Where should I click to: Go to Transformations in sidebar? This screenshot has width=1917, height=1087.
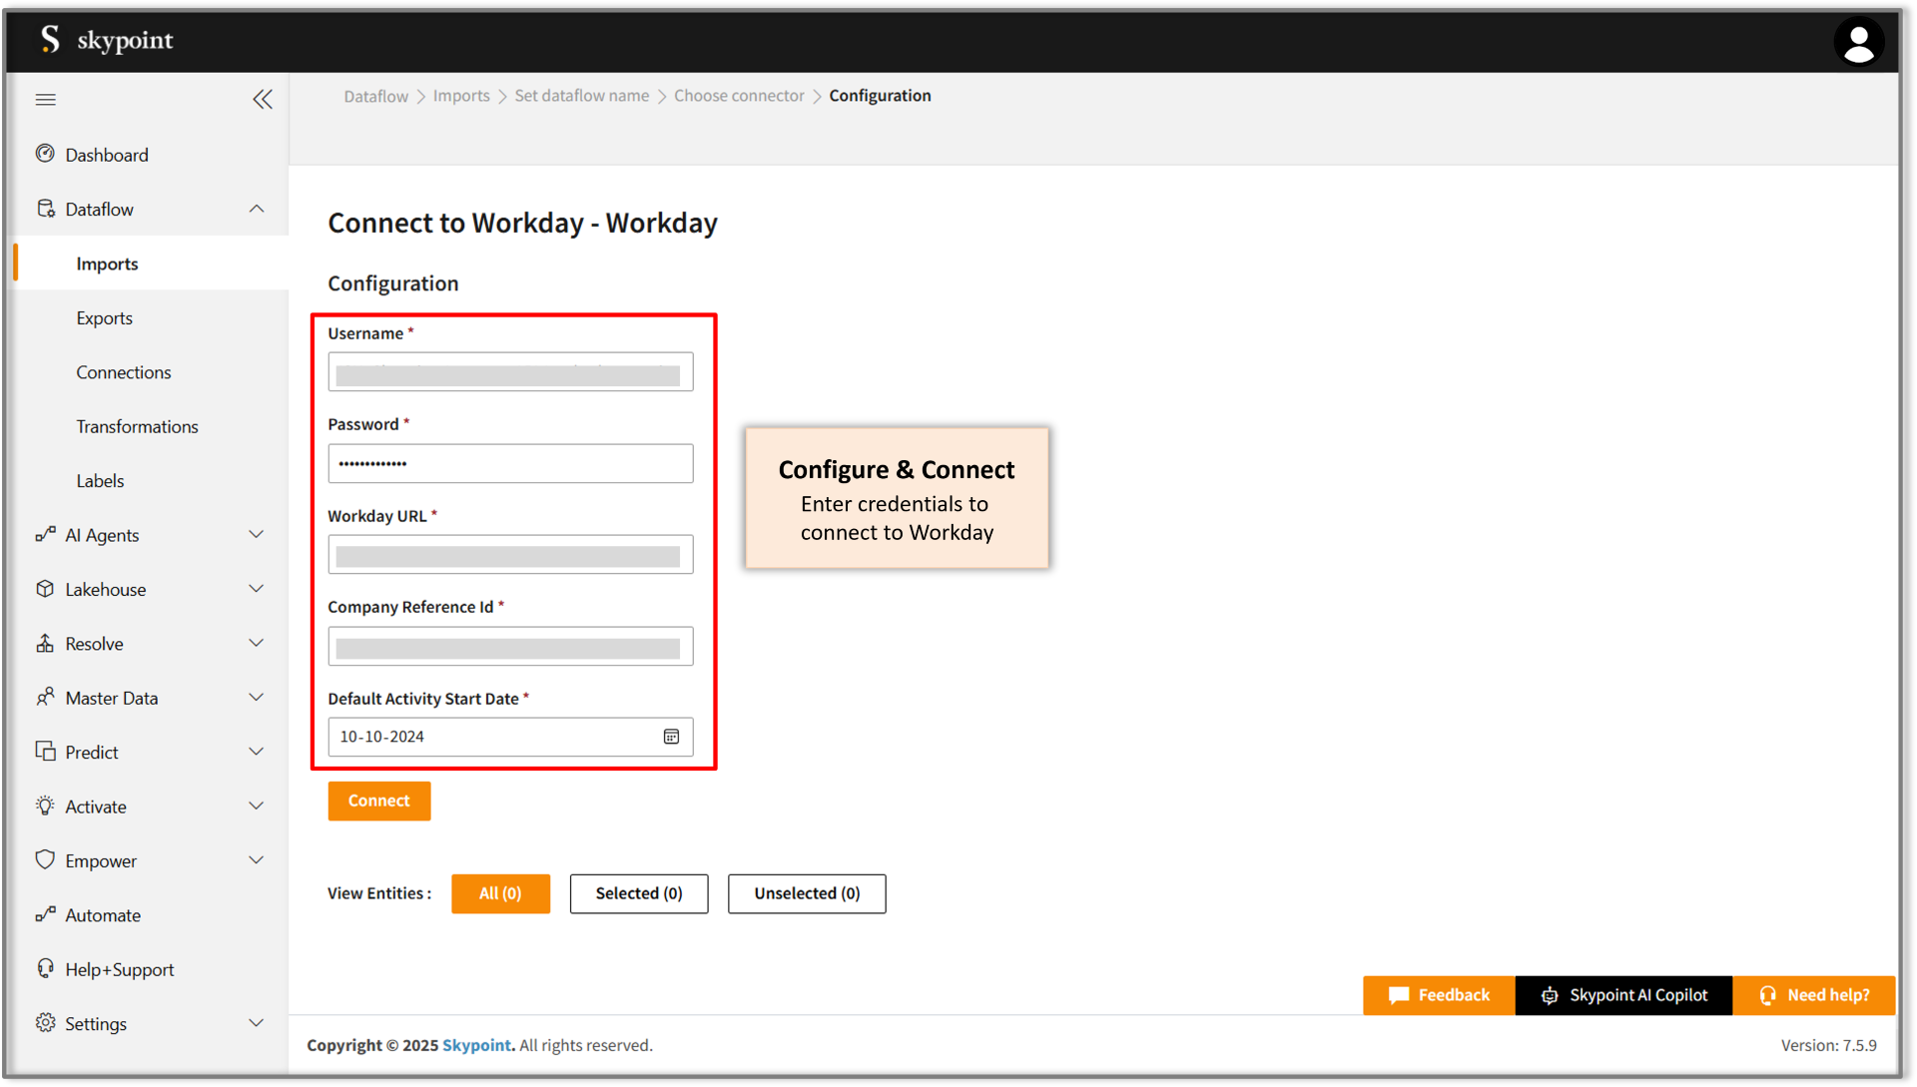click(x=137, y=426)
